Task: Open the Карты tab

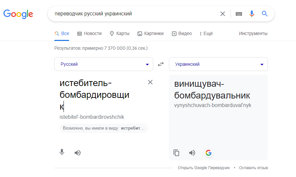Action: 120,34
